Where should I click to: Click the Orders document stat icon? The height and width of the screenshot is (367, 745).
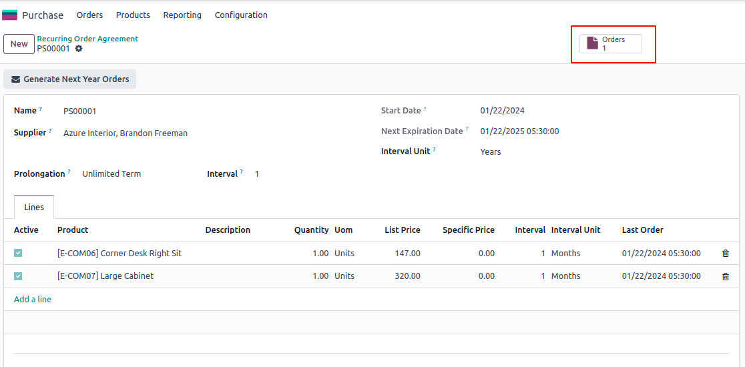(x=592, y=43)
